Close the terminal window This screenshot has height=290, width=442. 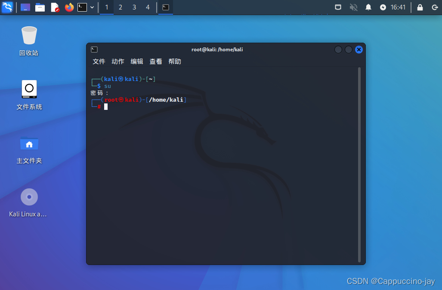click(359, 50)
